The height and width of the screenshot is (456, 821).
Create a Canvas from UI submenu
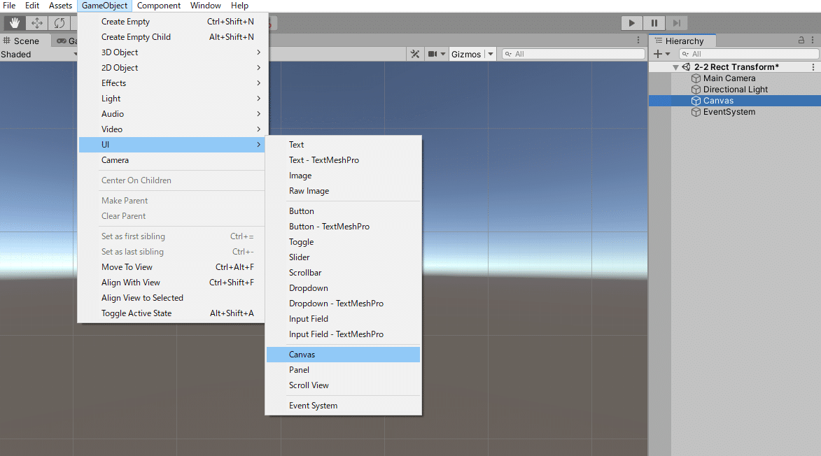[343, 355]
